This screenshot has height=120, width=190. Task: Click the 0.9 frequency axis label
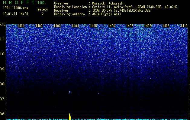(2, 69)
